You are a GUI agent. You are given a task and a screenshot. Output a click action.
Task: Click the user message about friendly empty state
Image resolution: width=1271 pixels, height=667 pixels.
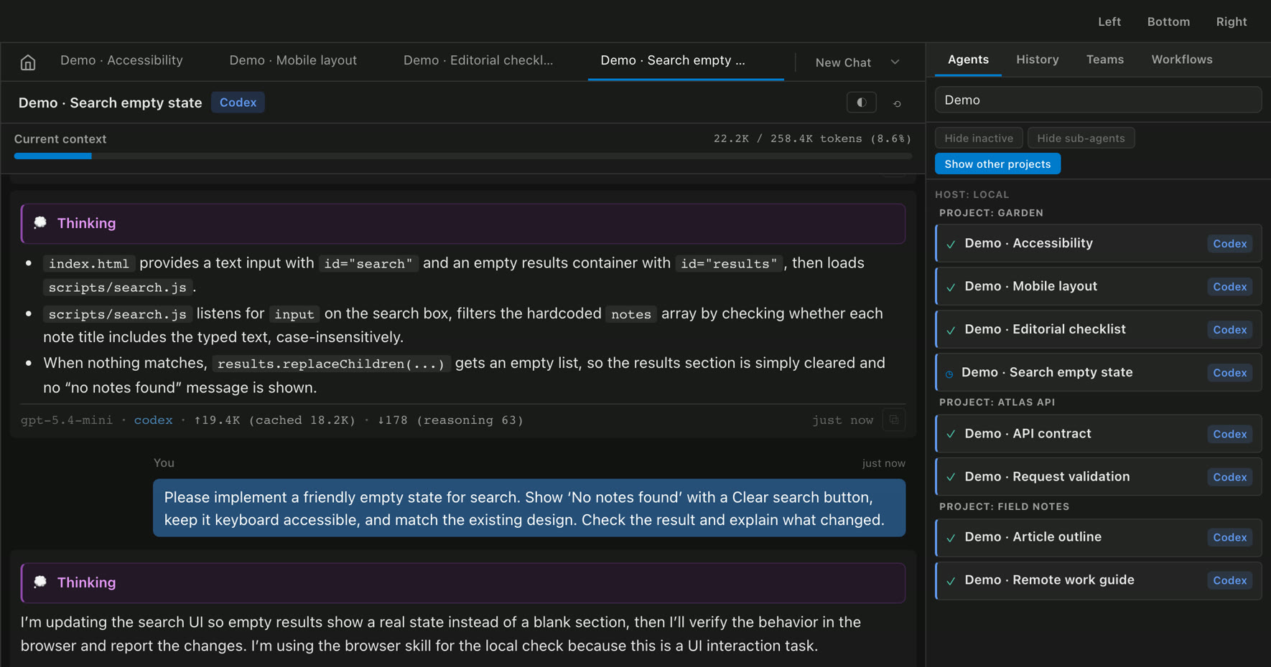click(529, 508)
